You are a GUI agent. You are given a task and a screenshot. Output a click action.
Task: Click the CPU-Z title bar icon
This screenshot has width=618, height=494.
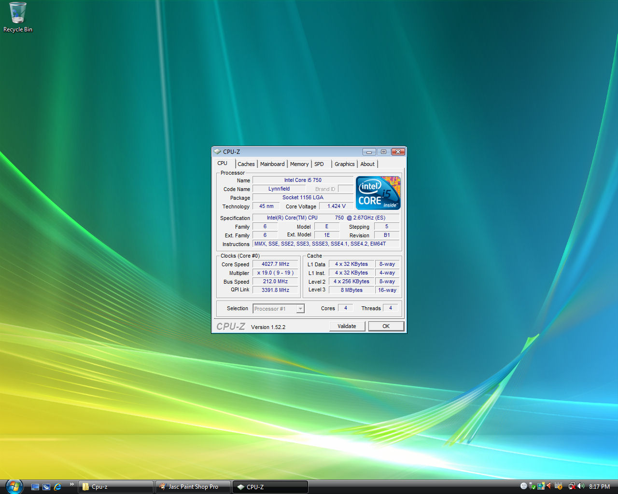pyautogui.click(x=217, y=151)
